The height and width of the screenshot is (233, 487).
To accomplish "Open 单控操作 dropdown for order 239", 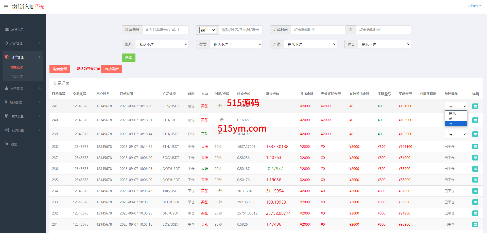I will pos(456,134).
